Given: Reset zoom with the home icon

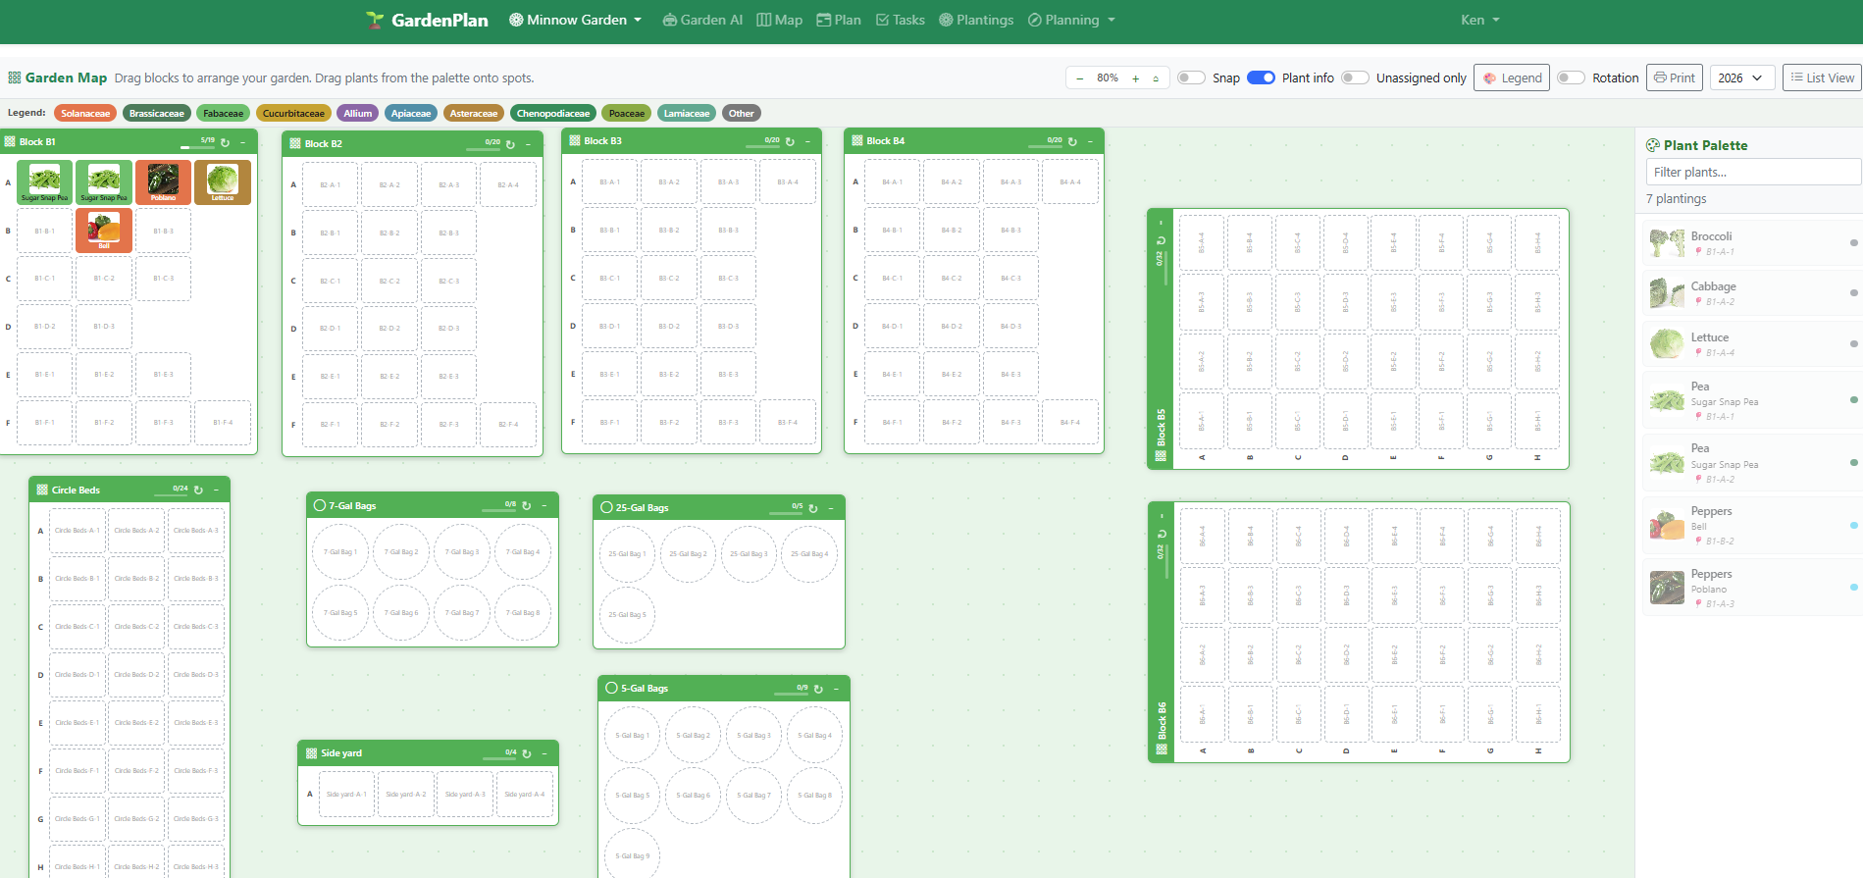Looking at the screenshot, I should [1156, 78].
